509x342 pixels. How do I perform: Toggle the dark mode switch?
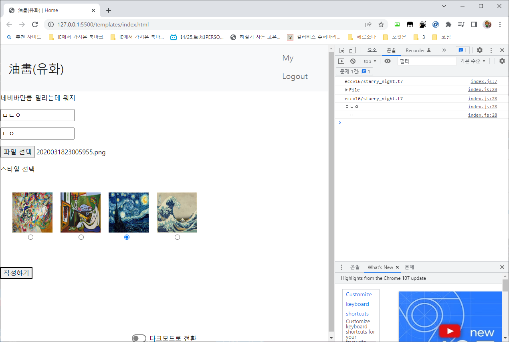click(x=139, y=338)
